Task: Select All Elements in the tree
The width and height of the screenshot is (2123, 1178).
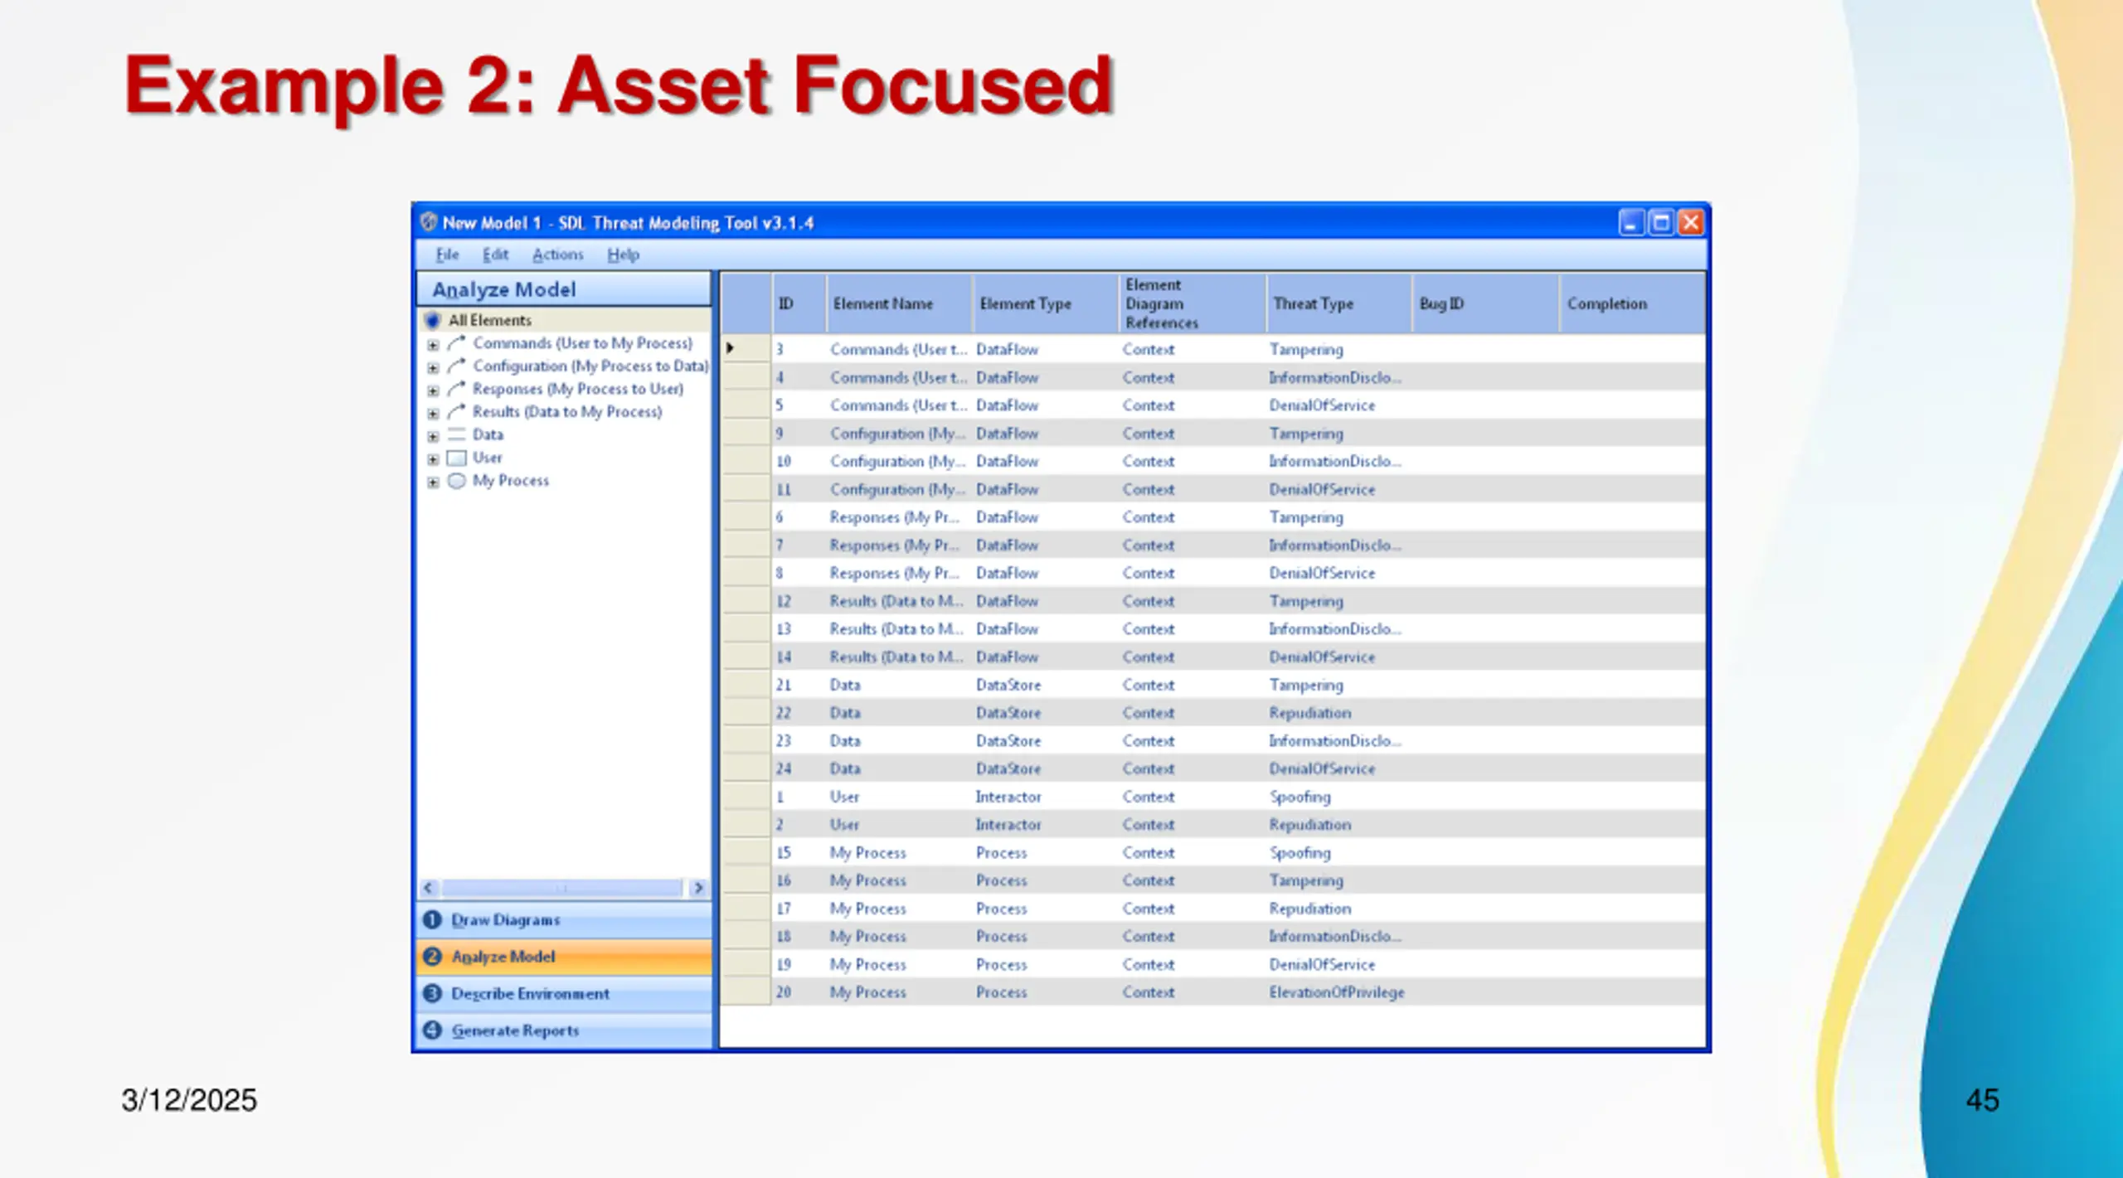Action: [x=489, y=320]
